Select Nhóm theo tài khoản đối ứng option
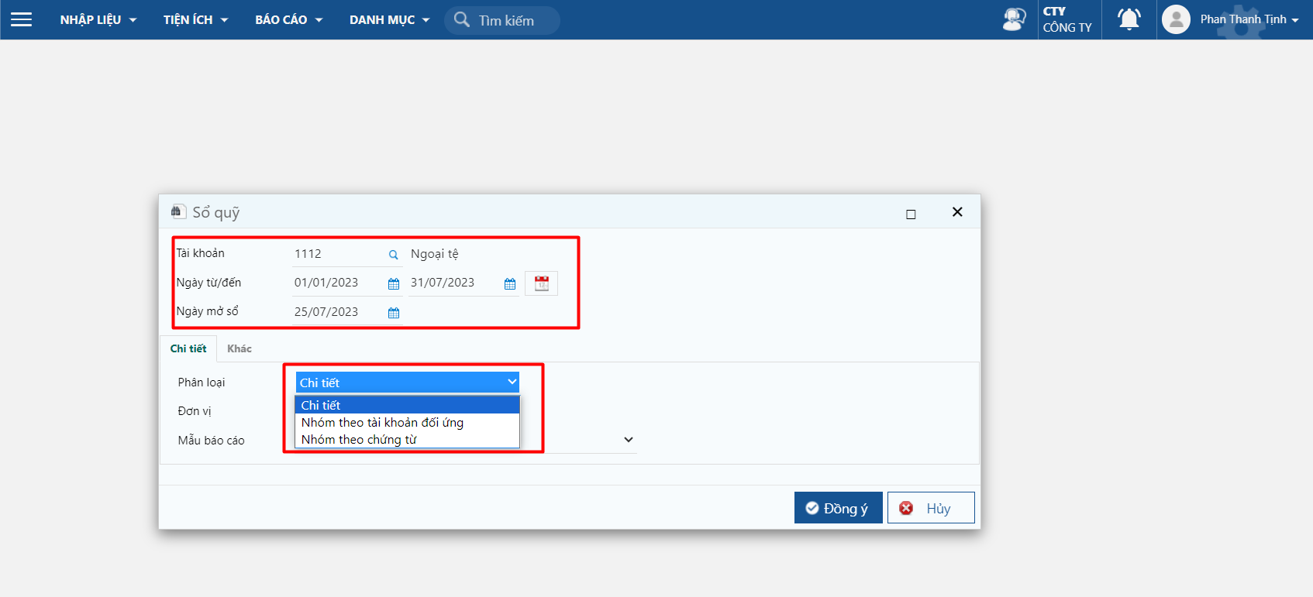 tap(382, 423)
